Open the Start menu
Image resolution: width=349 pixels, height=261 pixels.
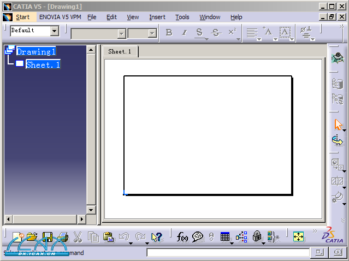(23, 17)
